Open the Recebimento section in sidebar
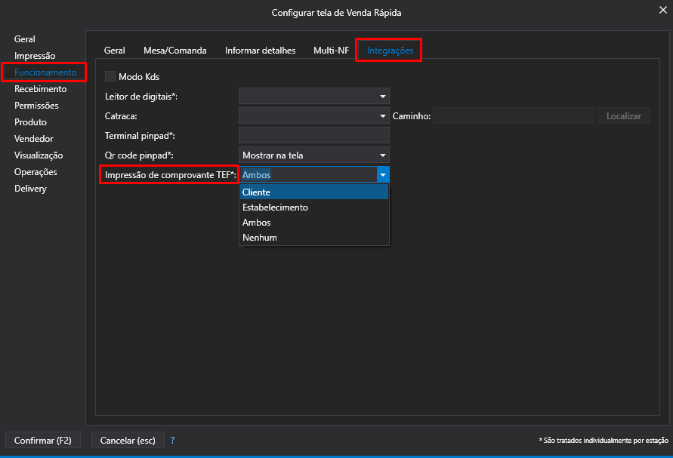This screenshot has height=458, width=673. coord(40,89)
